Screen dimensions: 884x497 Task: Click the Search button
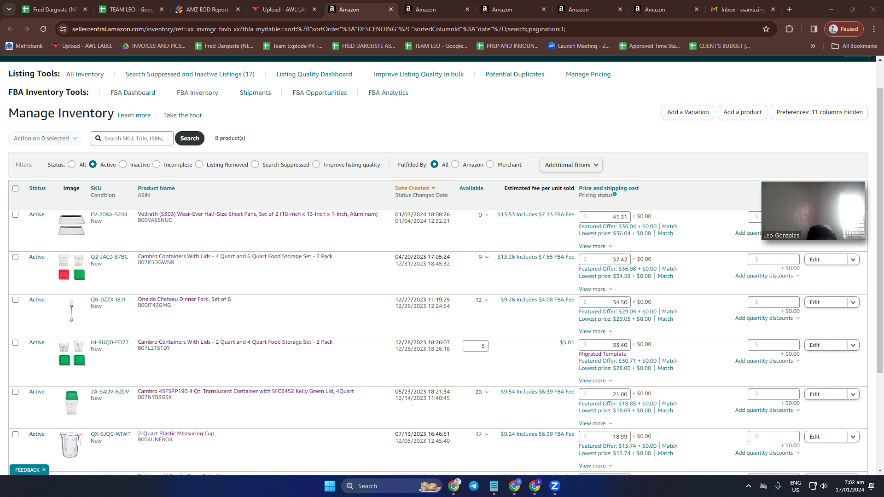click(189, 138)
